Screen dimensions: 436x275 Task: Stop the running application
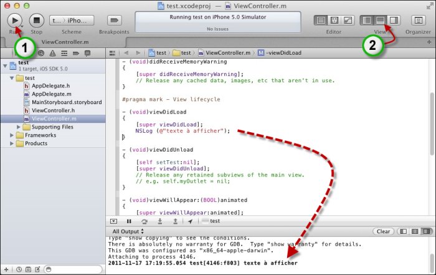click(x=37, y=20)
